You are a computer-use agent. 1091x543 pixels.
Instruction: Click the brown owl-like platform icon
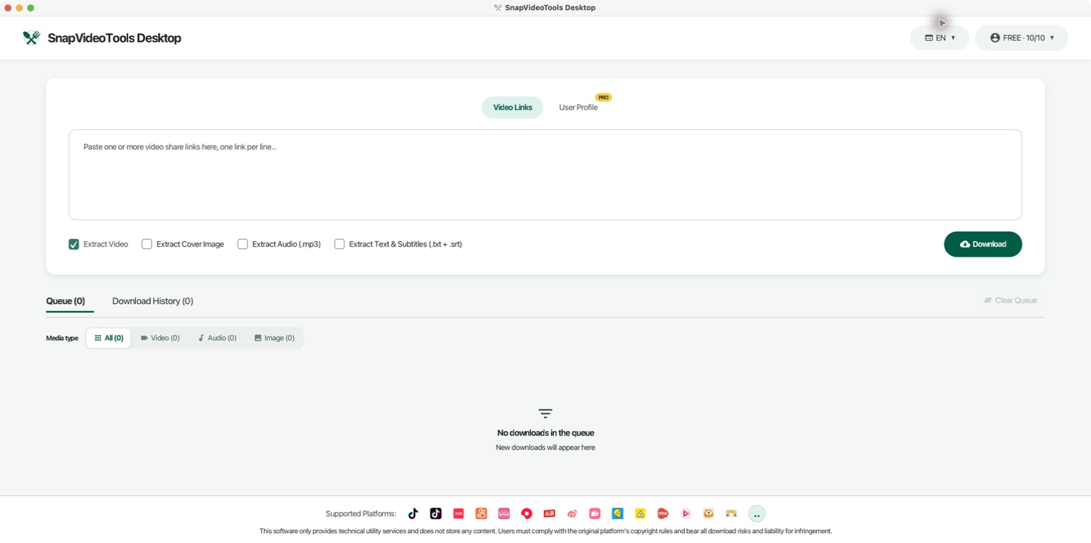click(708, 513)
